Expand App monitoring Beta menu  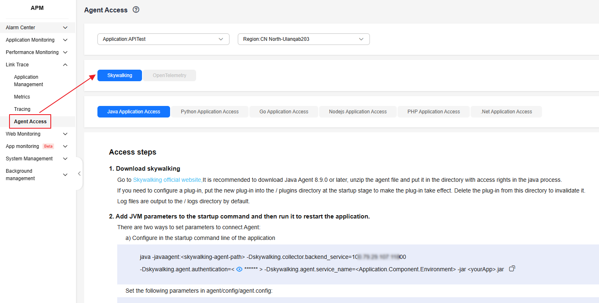point(38,146)
